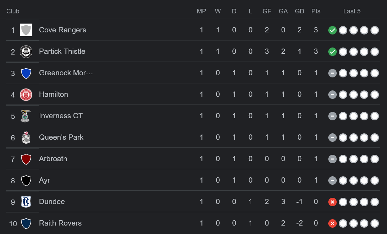Screen dimensions: 387x234
Task: Click Raith Rovers red loss indicator
Action: pyautogui.click(x=333, y=223)
